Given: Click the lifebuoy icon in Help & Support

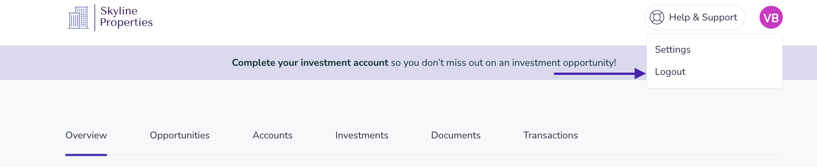Looking at the screenshot, I should [x=657, y=17].
